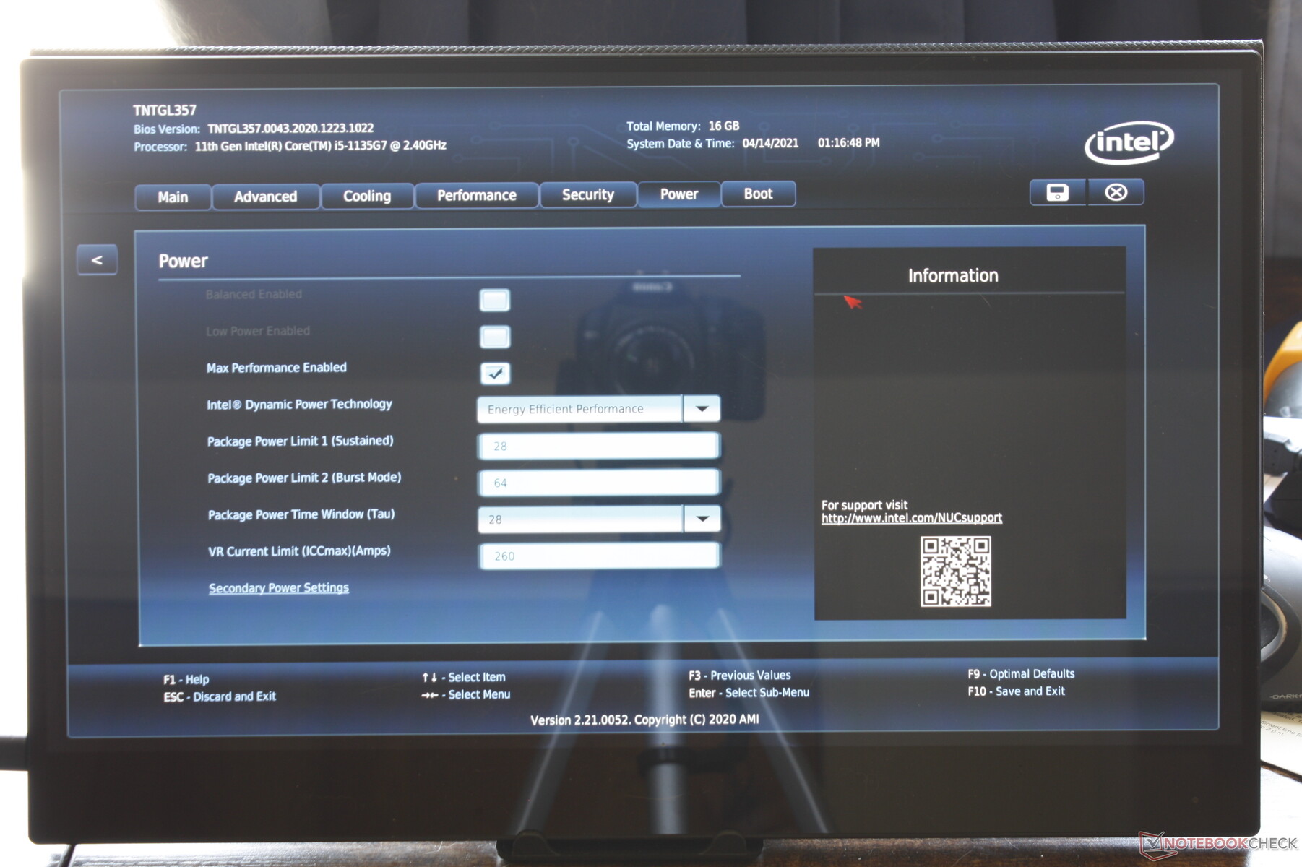Switch to the Boot tab

pyautogui.click(x=759, y=194)
